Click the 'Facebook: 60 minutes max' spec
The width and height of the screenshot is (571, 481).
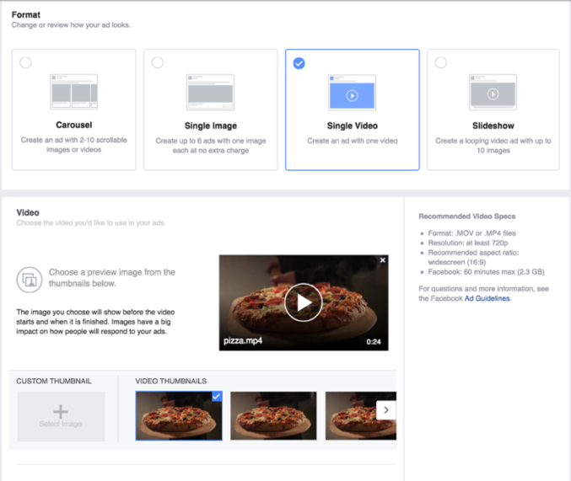[x=486, y=272]
